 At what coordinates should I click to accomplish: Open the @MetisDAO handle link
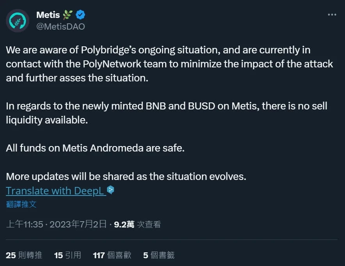coord(60,26)
